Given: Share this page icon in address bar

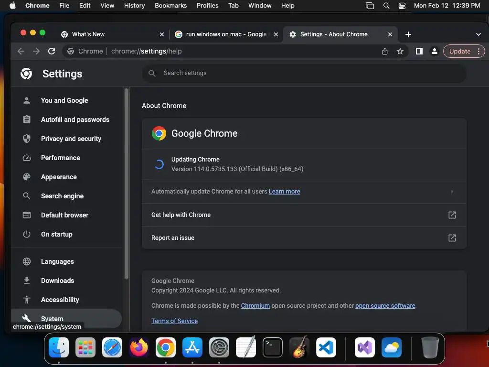Looking at the screenshot, I should (385, 51).
